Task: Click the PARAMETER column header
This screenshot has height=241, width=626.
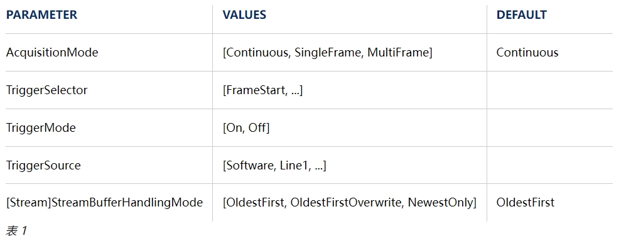Action: click(x=41, y=15)
